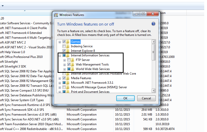
Task: Expand the World Wide Web Services node
Action: 64,69
